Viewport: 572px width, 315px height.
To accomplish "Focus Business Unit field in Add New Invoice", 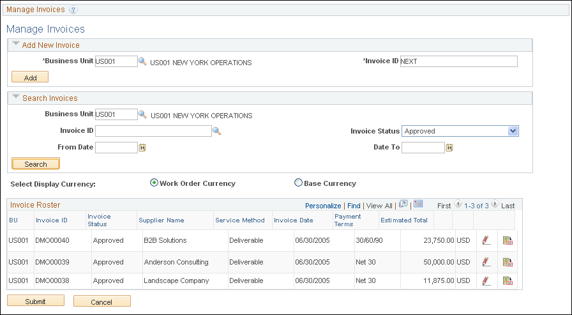I will click(x=116, y=61).
